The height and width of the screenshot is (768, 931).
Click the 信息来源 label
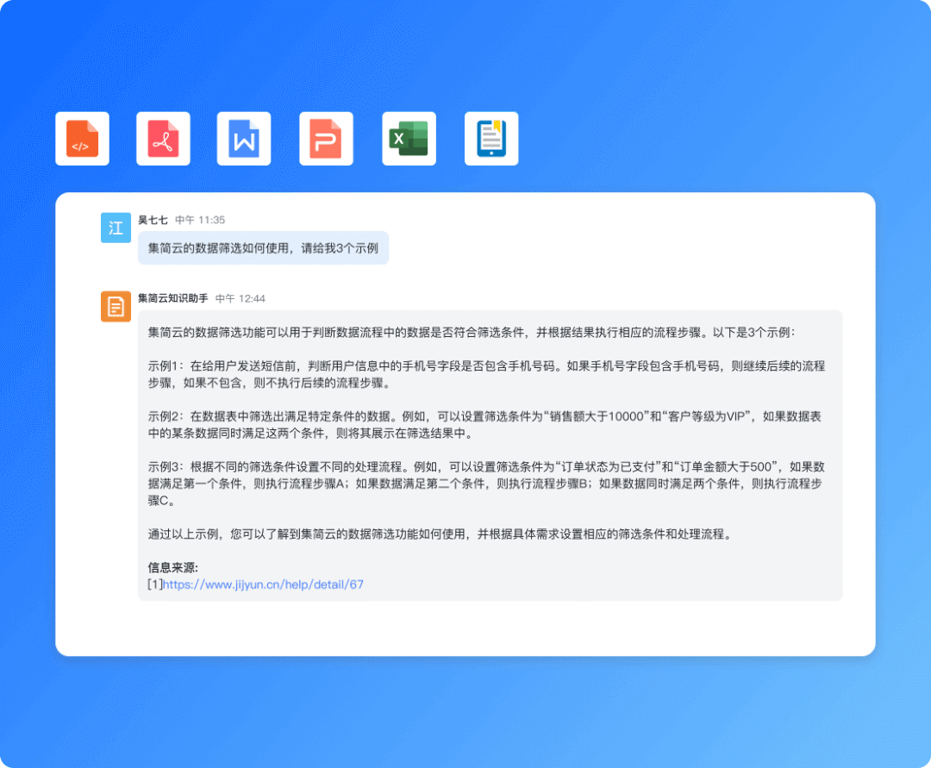(x=172, y=567)
